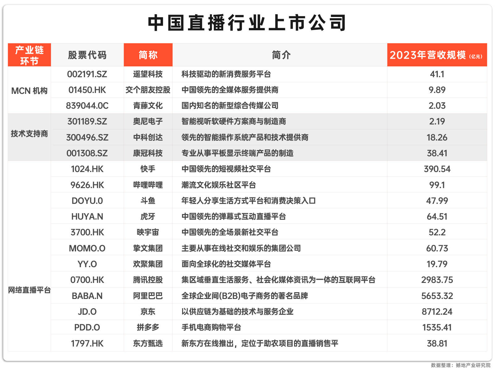This screenshot has width=495, height=370.
Task: Select the MCN 机构 category cell
Action: tap(29, 90)
